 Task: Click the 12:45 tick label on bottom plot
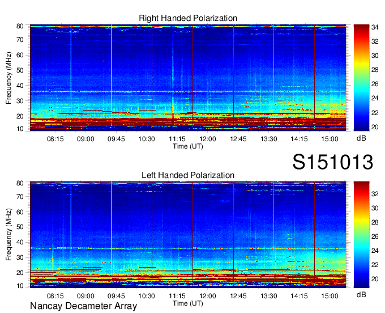click(238, 296)
